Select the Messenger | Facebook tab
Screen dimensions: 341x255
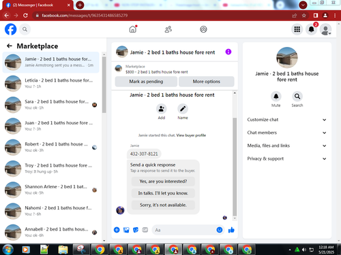(38, 5)
